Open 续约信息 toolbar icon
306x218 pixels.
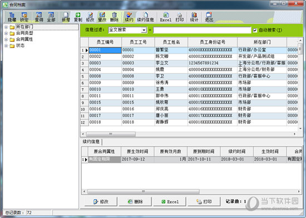145,17
